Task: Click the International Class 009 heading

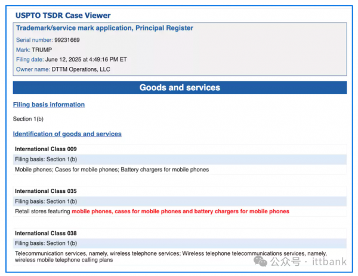Action: coord(46,149)
